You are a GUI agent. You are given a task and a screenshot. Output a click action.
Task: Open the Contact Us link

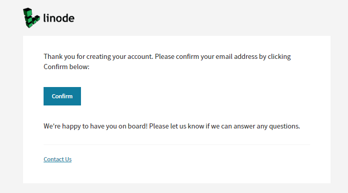point(57,159)
